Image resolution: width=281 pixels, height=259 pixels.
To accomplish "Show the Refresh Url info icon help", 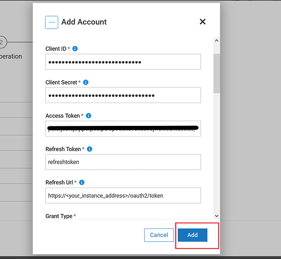I will [82, 182].
